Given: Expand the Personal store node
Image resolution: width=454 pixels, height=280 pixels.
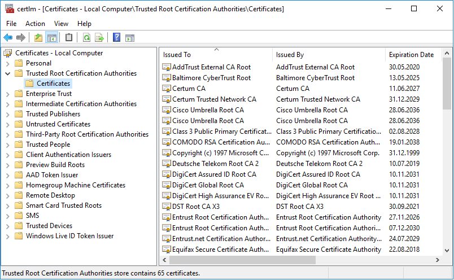Looking at the screenshot, I should (7, 63).
